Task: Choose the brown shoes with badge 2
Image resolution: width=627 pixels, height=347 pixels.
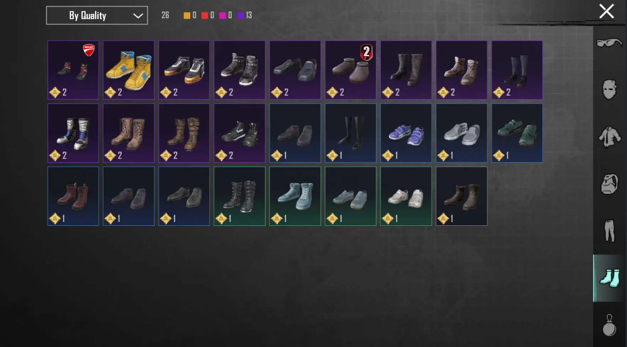Action: [x=351, y=70]
